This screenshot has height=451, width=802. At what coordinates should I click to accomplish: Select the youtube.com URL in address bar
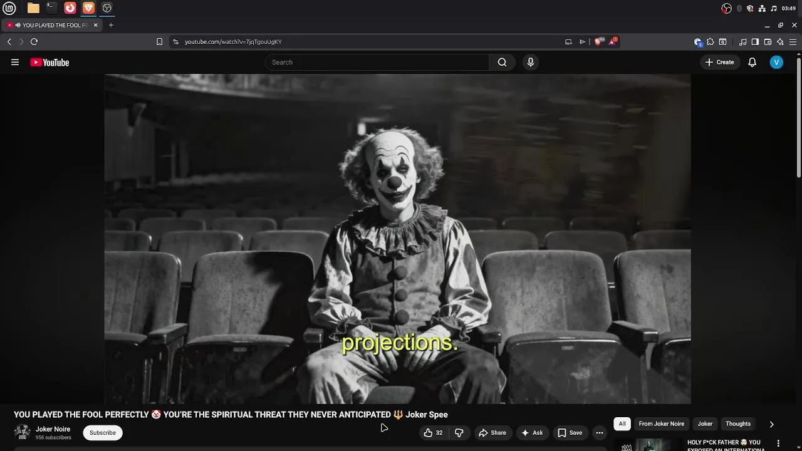point(233,41)
